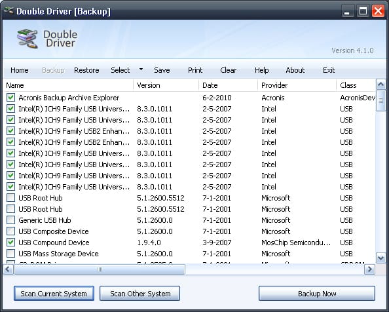Click the Select menu item
389x312 pixels.
point(120,70)
